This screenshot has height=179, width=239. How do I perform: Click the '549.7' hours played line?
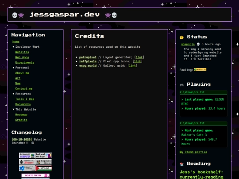click(199, 141)
